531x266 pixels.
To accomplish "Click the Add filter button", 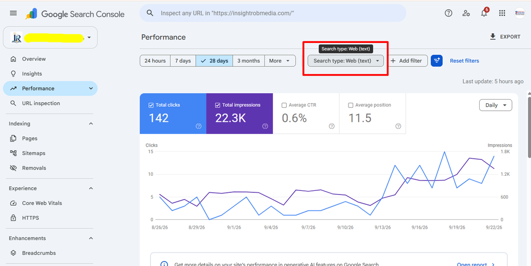I will coord(407,61).
